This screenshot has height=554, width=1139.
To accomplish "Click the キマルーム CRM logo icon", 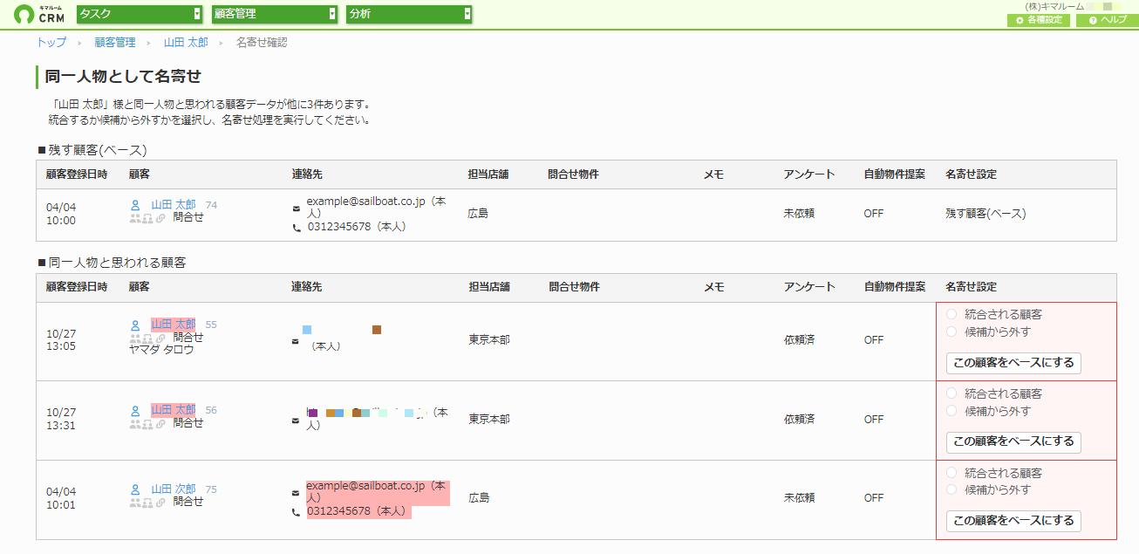I will pos(24,14).
